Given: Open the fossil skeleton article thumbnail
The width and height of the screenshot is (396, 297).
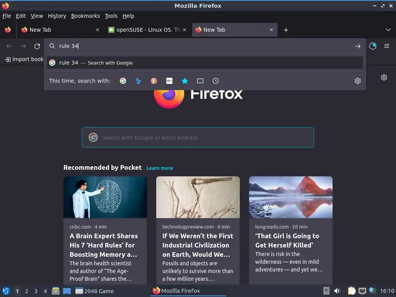Looking at the screenshot, I should pyautogui.click(x=198, y=197).
